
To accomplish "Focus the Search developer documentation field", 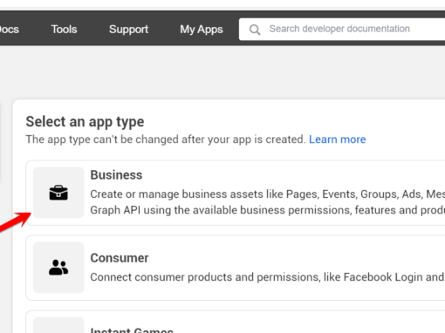I will [x=342, y=29].
